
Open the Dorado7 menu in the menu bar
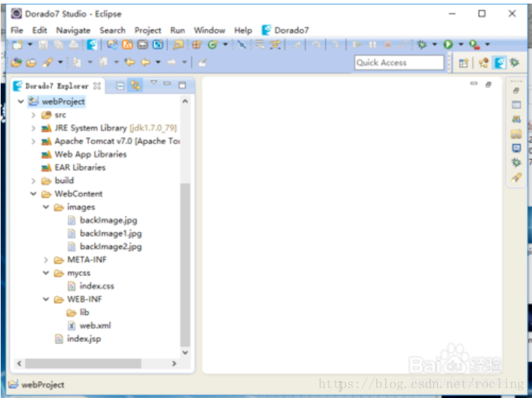click(285, 31)
